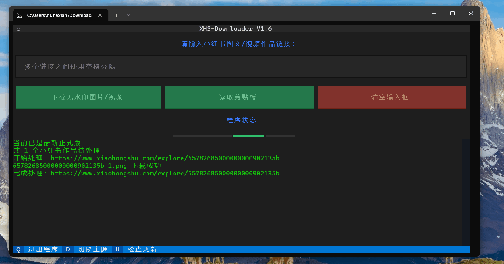Click the 完成处理 xiaohongshu URL line

[146, 174]
